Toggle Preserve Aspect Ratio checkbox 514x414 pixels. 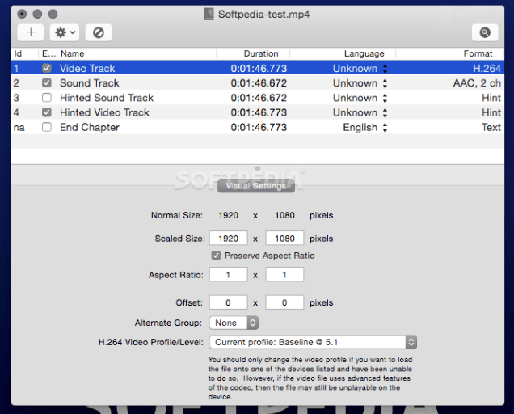216,256
